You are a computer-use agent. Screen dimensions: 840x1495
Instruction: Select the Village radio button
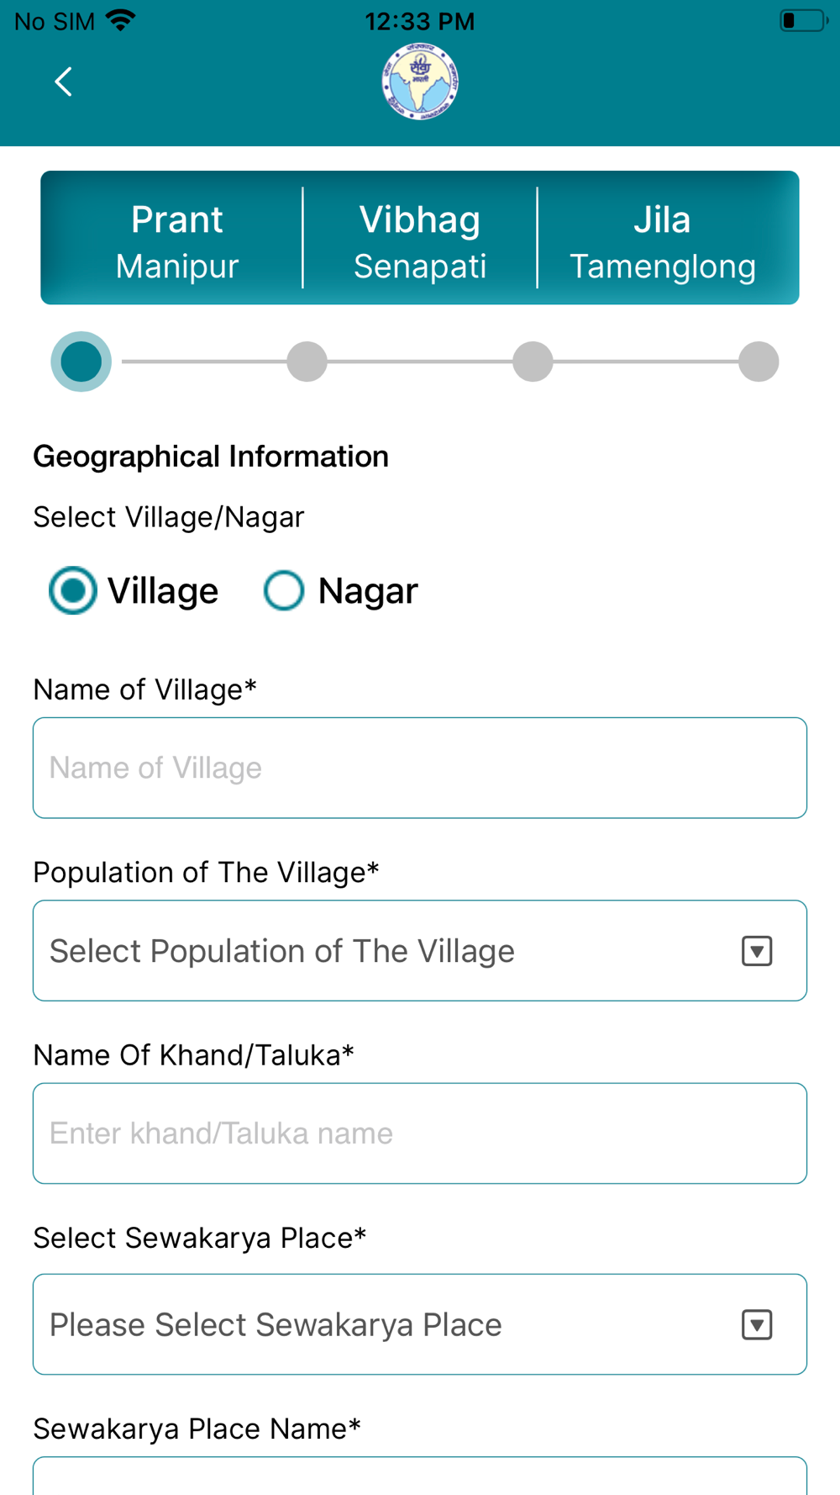tap(73, 590)
